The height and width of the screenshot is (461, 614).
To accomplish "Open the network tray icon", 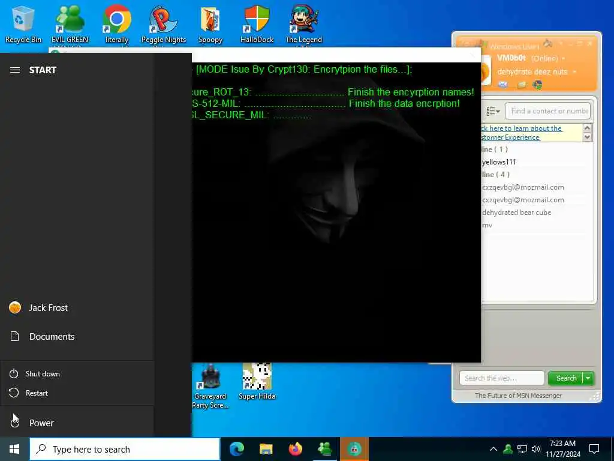I will (x=522, y=449).
